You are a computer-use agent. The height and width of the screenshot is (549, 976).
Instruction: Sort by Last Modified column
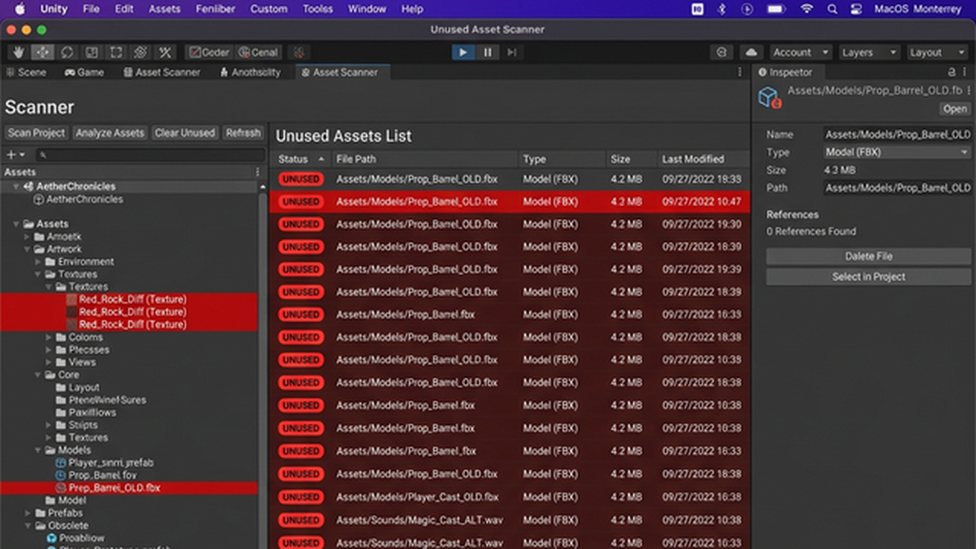click(702, 159)
